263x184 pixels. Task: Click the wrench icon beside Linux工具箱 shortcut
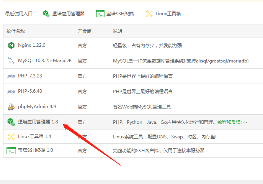[149, 13]
